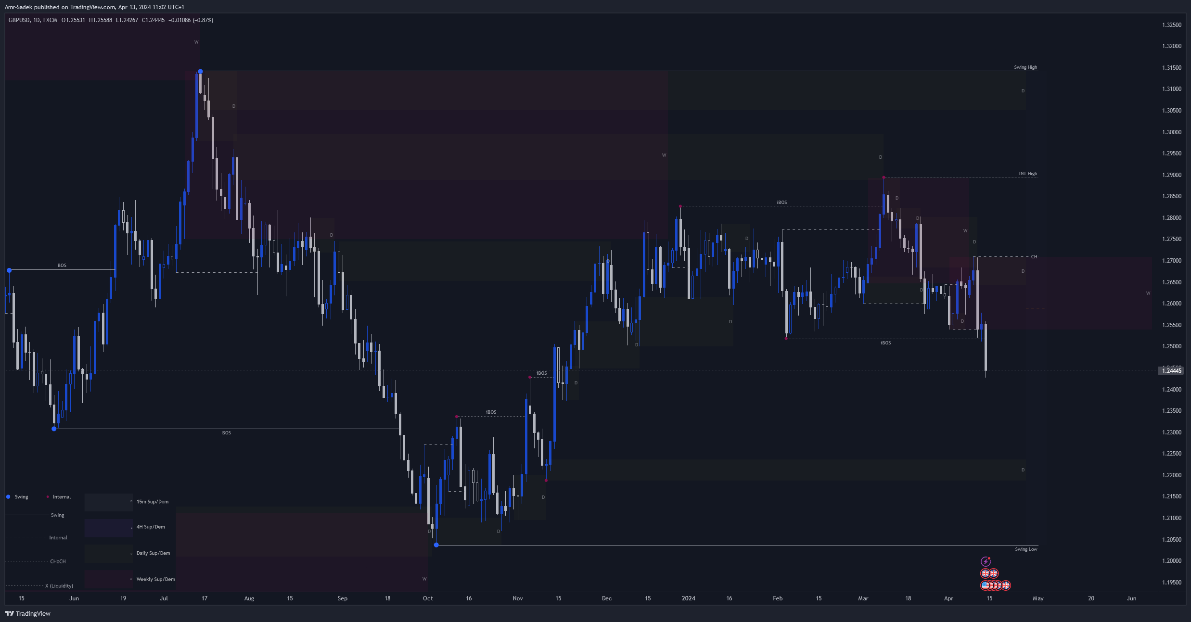Click the 1.30000 price axis label
Image resolution: width=1191 pixels, height=622 pixels.
point(1171,132)
